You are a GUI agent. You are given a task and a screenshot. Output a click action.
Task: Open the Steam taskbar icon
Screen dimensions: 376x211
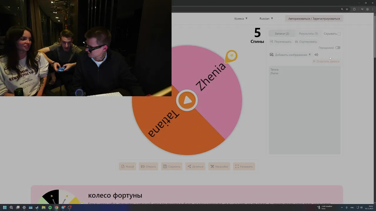point(37,207)
